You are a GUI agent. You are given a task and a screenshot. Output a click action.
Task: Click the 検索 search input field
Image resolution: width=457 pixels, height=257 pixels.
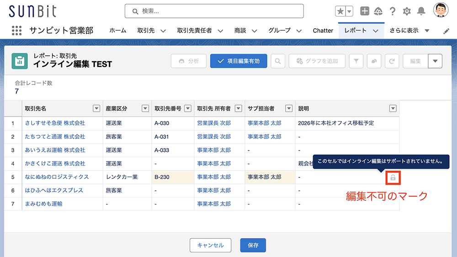214,11
